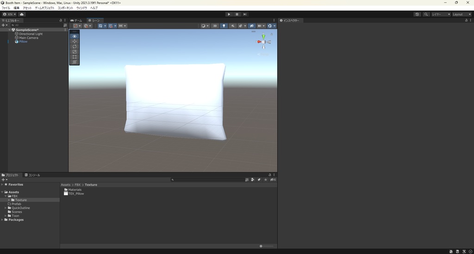474x254 pixels.
Task: Select the Rotate tool in the scene toolbar
Action: click(75, 47)
